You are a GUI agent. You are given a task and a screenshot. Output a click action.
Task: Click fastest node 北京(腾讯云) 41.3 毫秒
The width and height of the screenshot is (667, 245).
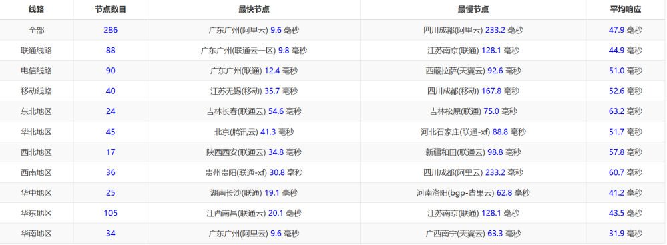point(254,132)
